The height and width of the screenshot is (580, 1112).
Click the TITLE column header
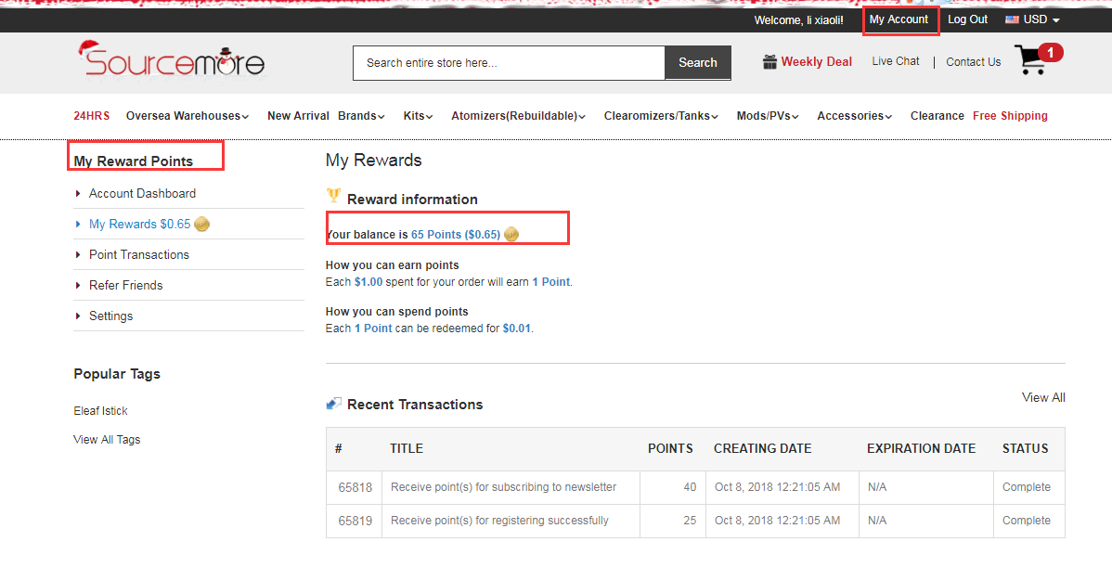click(407, 449)
